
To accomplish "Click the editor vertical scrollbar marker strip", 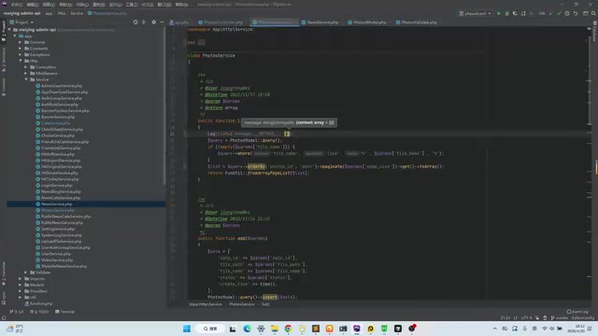I will point(590,164).
